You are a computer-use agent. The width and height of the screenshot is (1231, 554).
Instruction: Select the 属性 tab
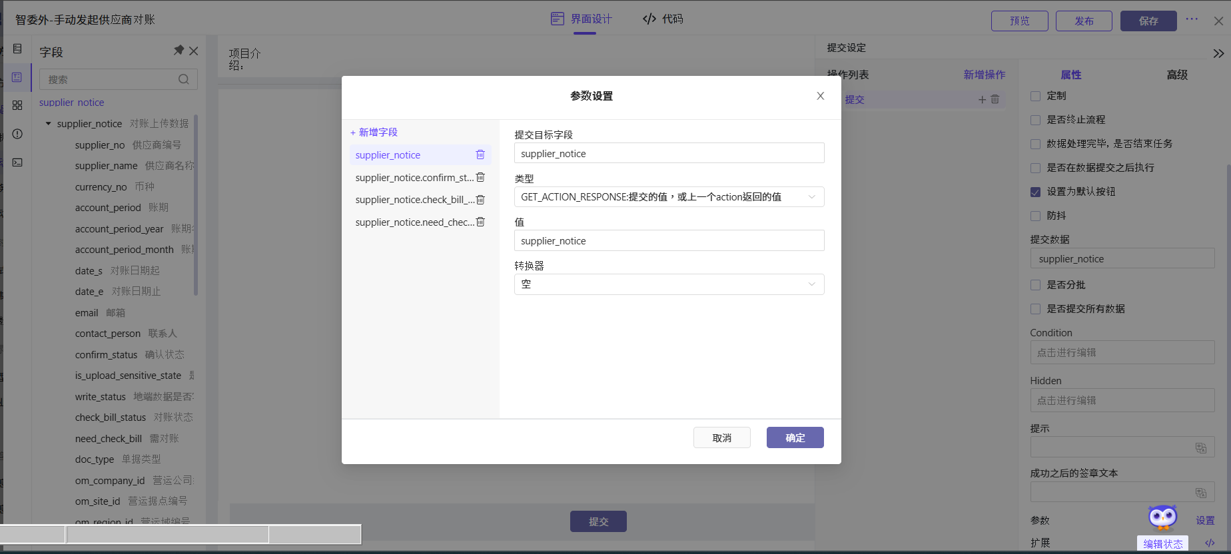click(x=1071, y=75)
